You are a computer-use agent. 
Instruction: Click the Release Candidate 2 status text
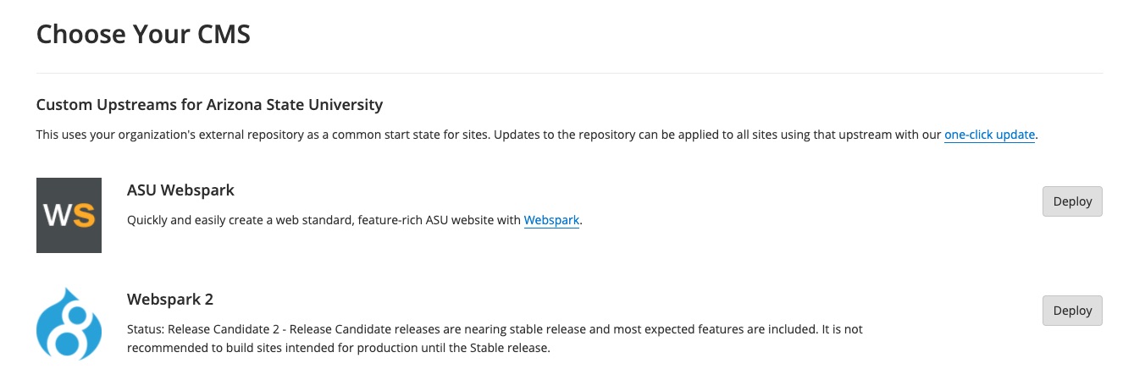point(495,338)
